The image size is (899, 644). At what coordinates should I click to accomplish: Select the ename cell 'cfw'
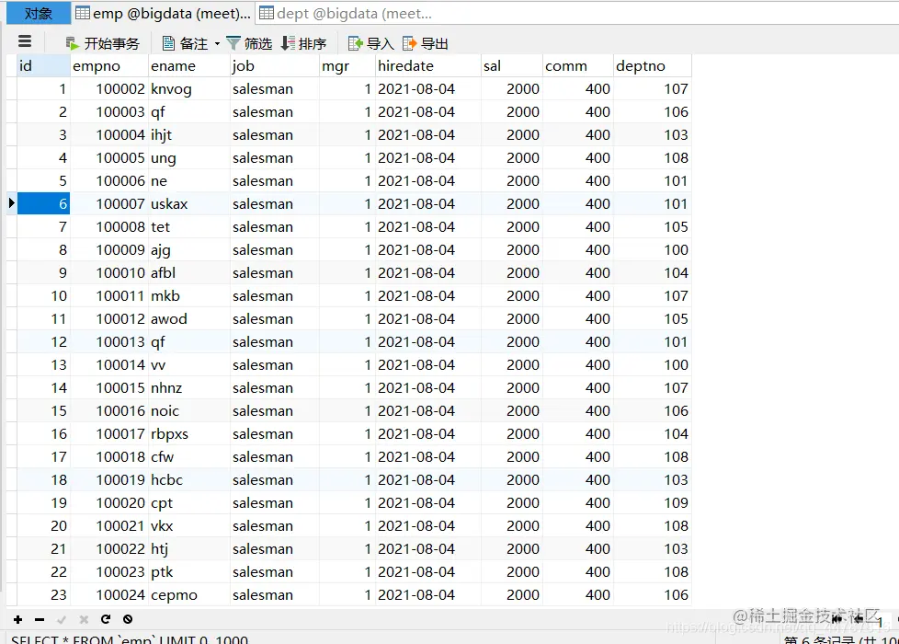(x=188, y=457)
